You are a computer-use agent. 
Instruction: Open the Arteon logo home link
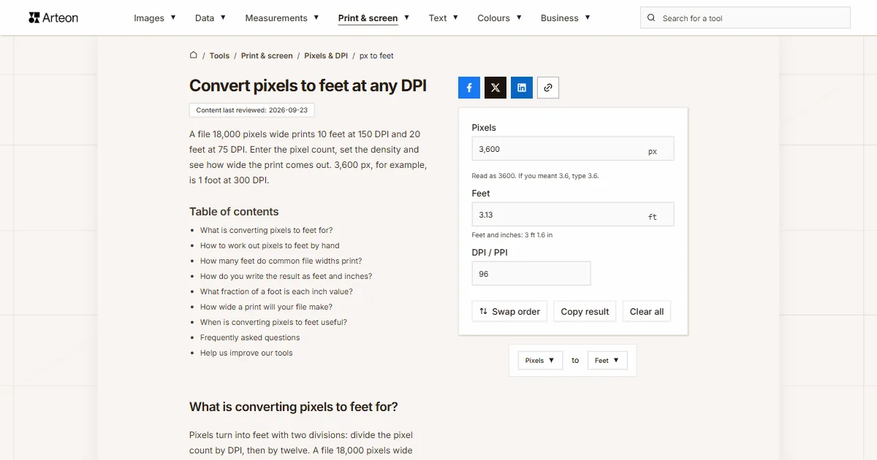(53, 18)
